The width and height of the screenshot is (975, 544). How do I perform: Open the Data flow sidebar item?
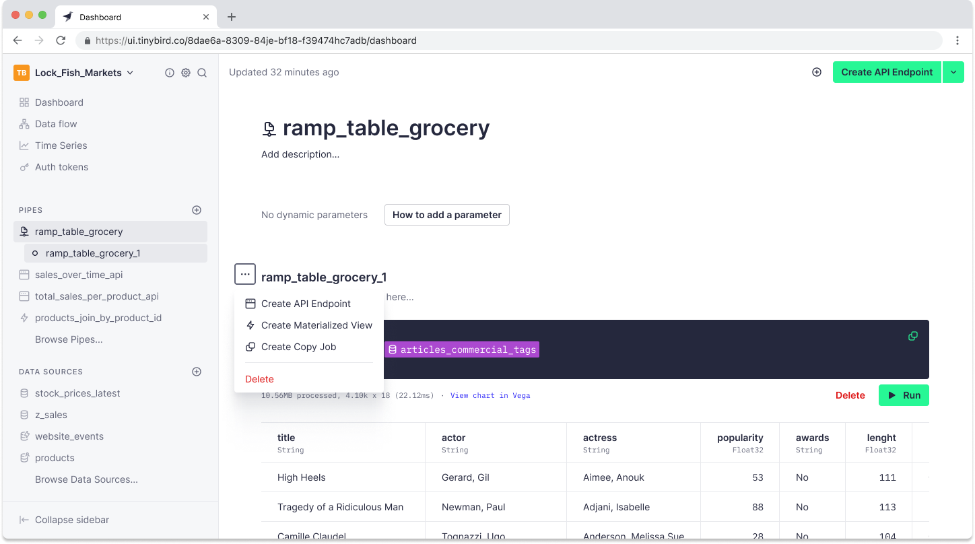[x=56, y=124]
